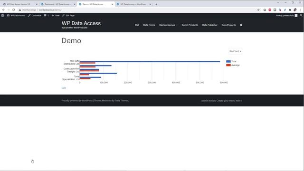Close the 'WP Data Access Version 5.0' tab
Screen dimensions: 304x171
click(37, 4)
